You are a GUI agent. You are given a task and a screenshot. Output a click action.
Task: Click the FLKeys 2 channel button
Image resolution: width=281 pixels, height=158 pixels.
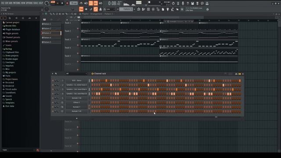point(77,102)
